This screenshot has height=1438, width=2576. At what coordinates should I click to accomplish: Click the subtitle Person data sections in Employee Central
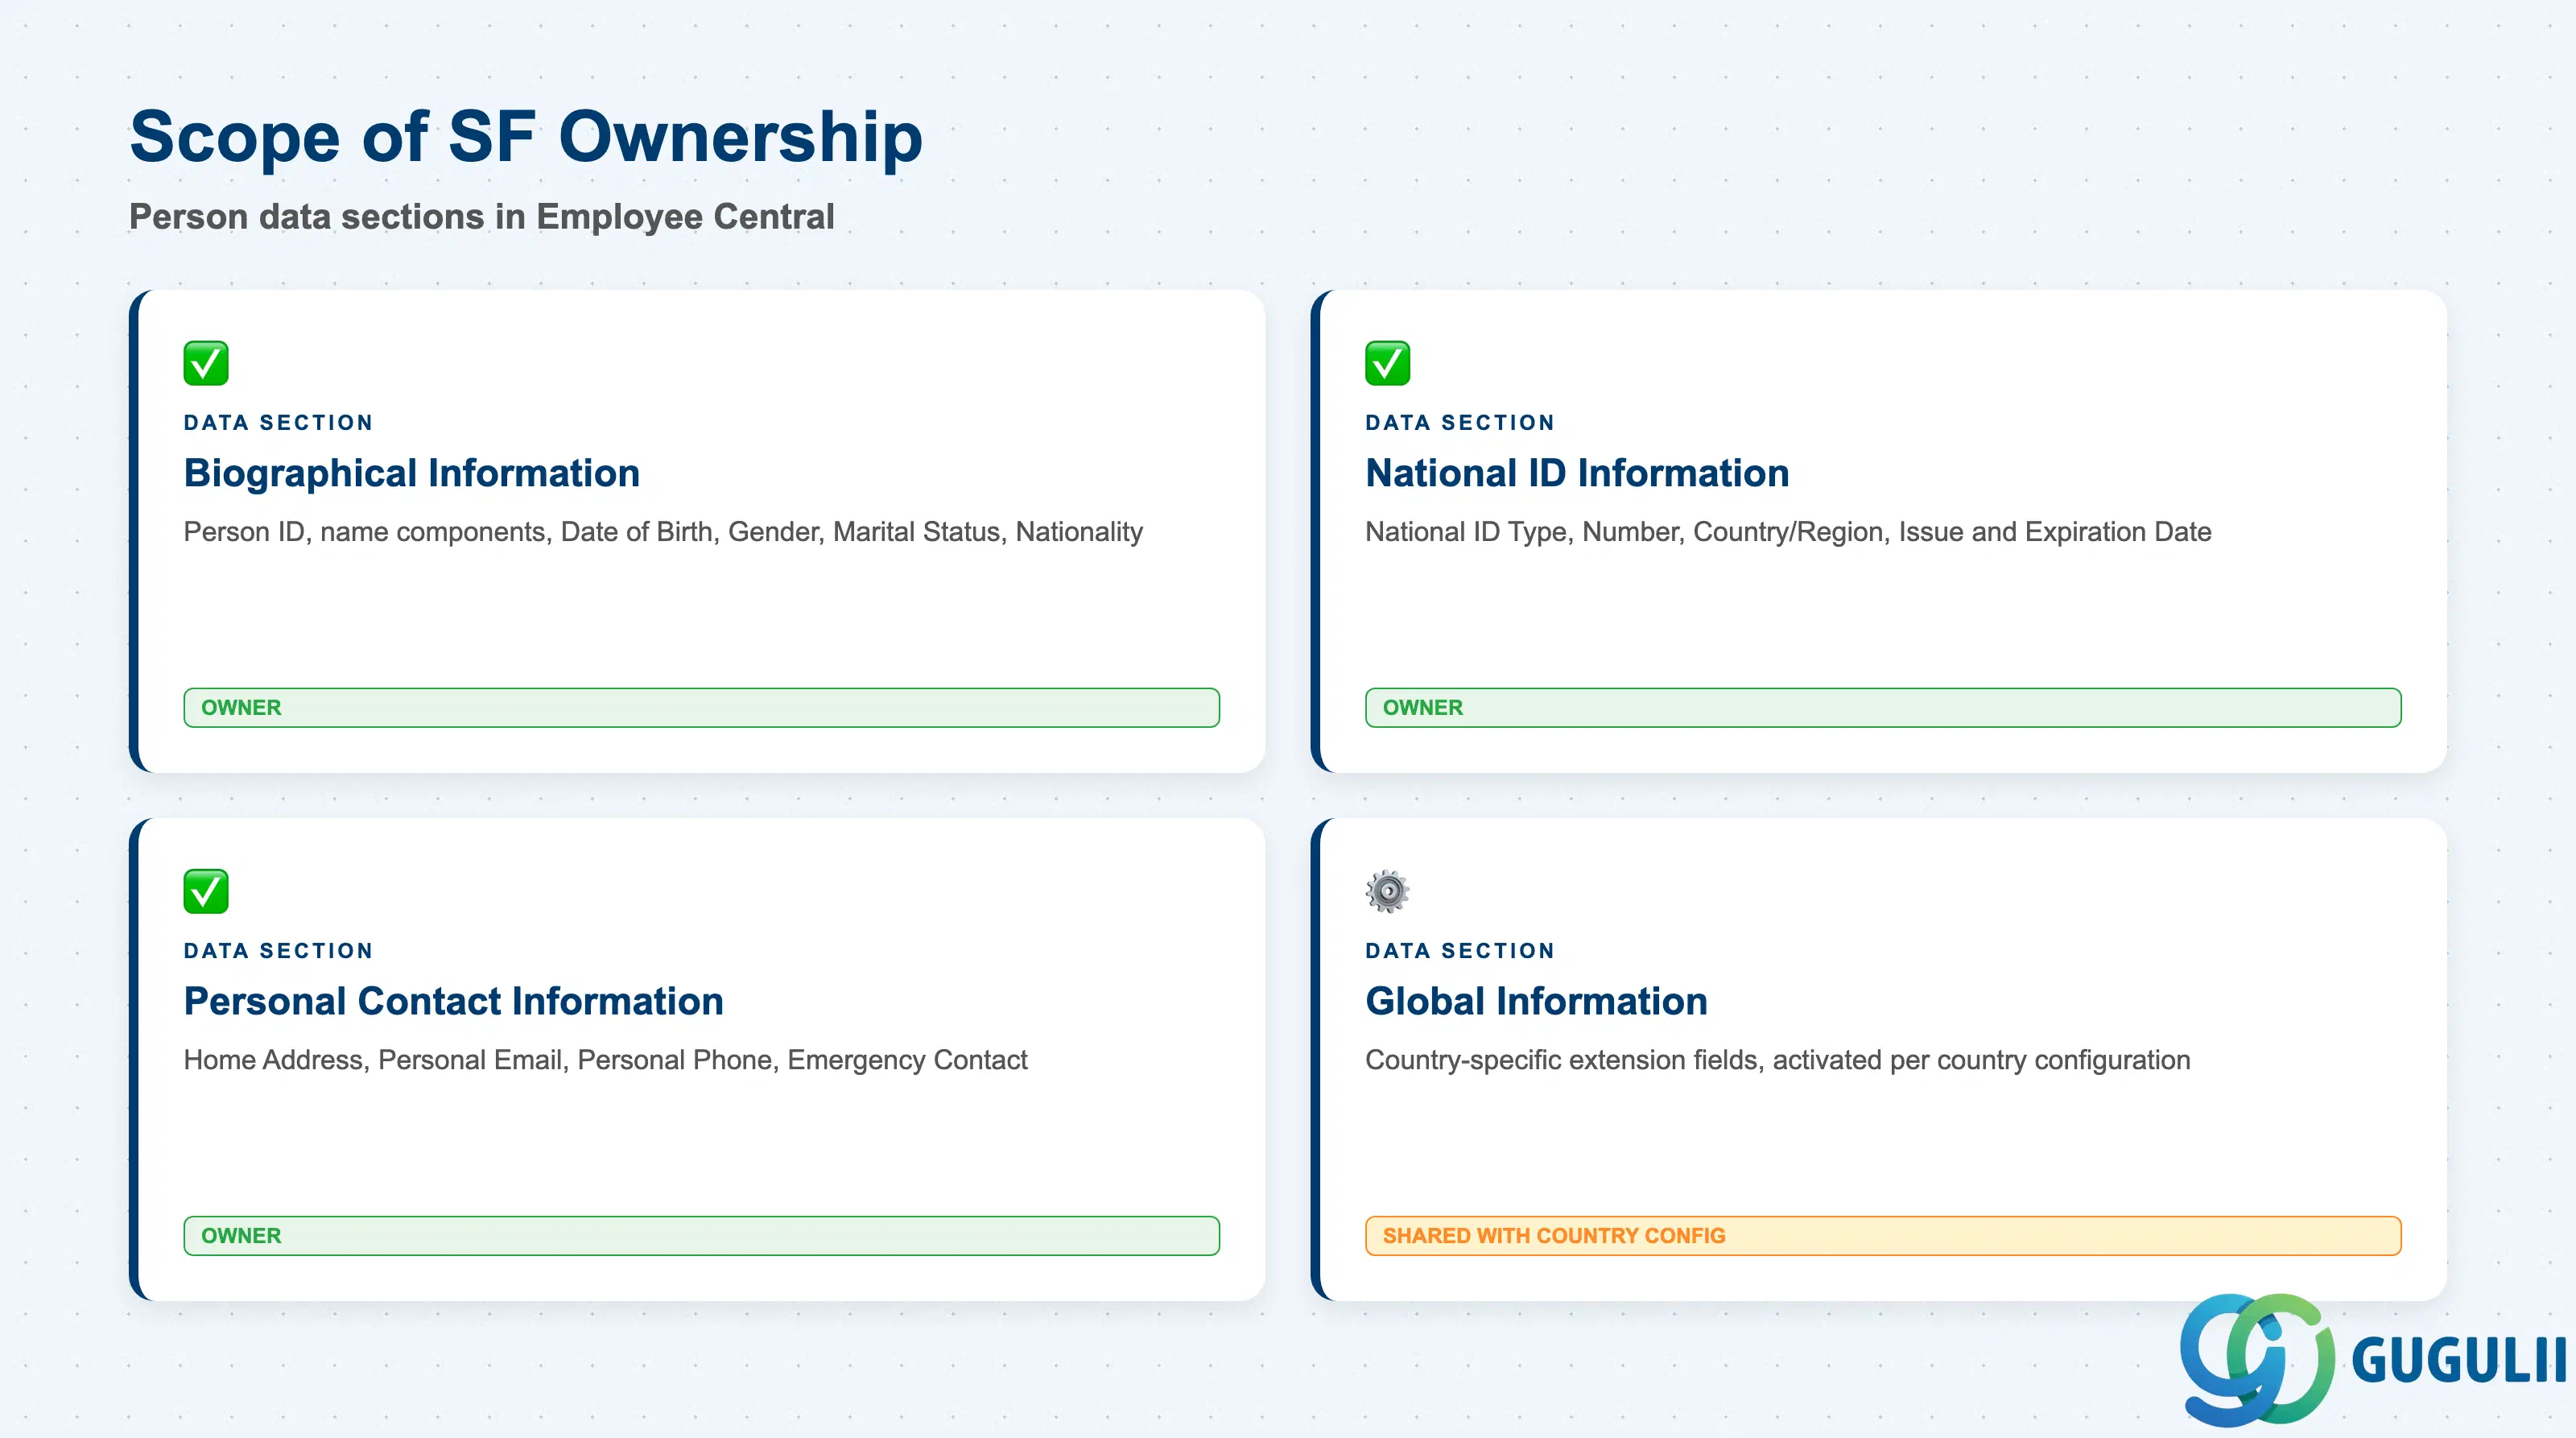481,217
